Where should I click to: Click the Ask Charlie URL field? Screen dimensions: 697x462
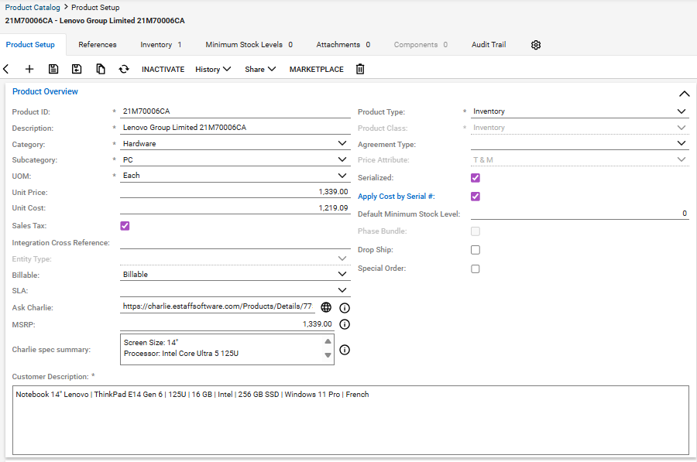pos(218,306)
